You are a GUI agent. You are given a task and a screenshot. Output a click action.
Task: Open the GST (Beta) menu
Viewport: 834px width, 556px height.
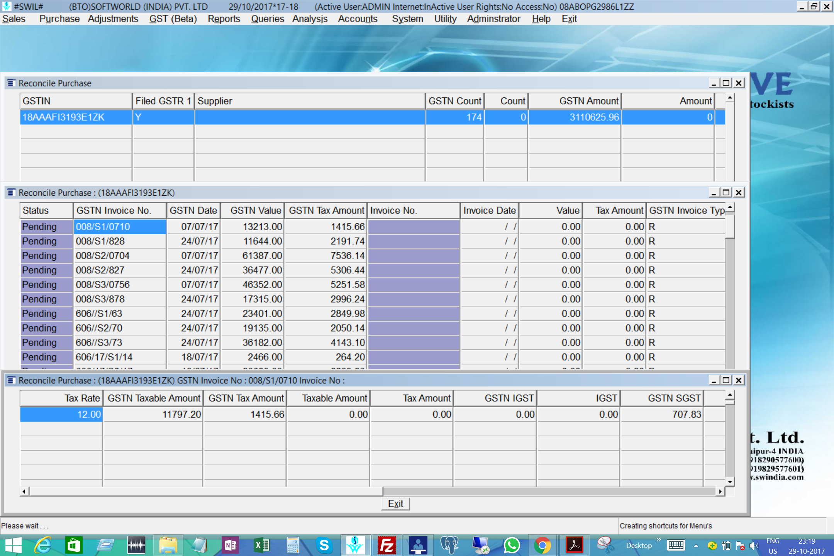pyautogui.click(x=173, y=19)
